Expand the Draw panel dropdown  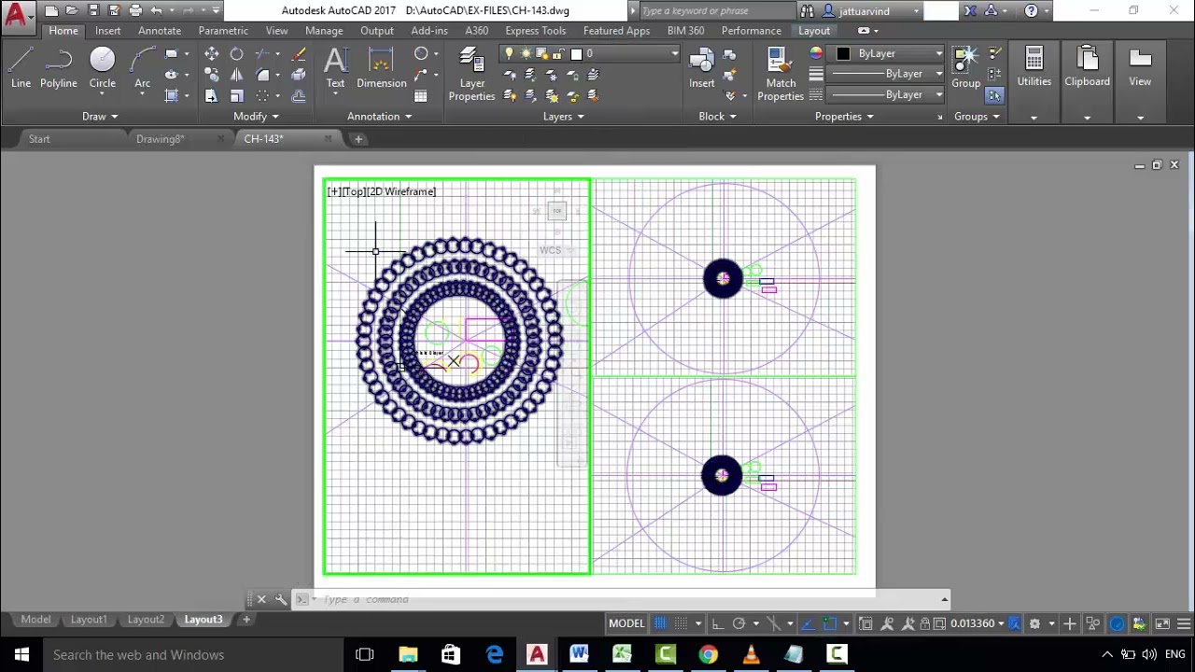tap(100, 117)
